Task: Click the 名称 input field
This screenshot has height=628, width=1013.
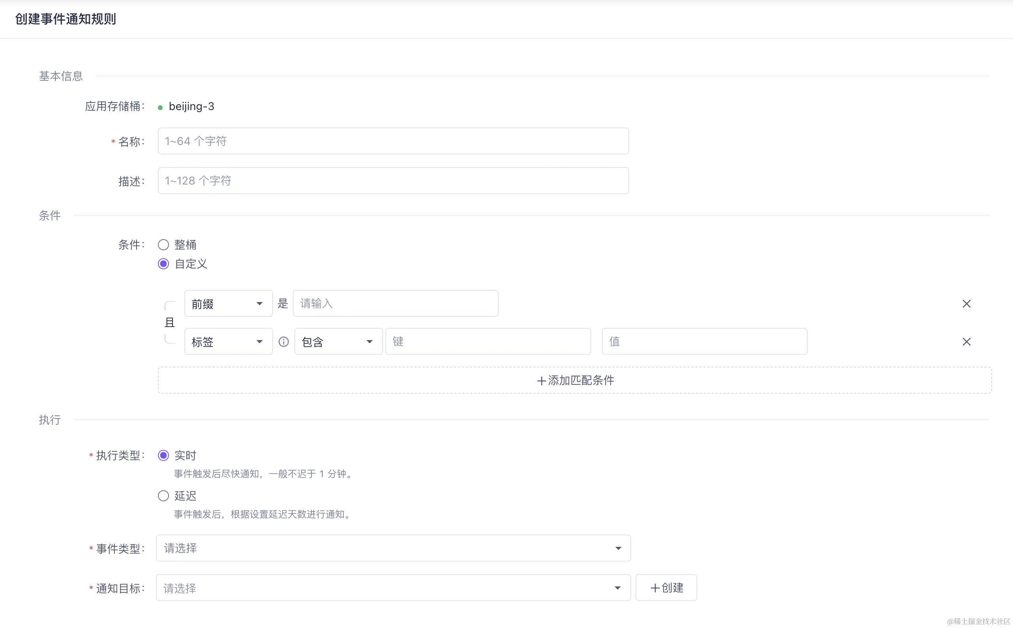Action: [x=393, y=141]
